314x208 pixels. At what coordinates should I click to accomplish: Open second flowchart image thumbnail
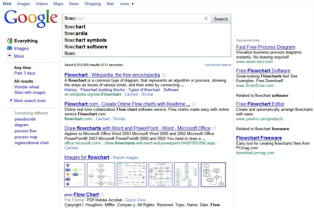101,175
